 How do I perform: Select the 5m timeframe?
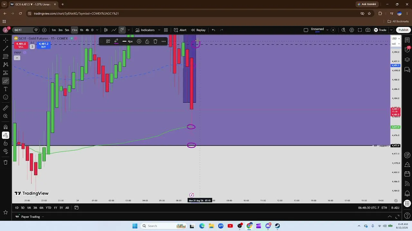(67, 30)
